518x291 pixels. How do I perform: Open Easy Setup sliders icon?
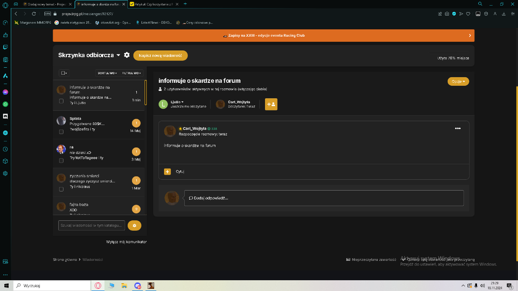coord(513,14)
